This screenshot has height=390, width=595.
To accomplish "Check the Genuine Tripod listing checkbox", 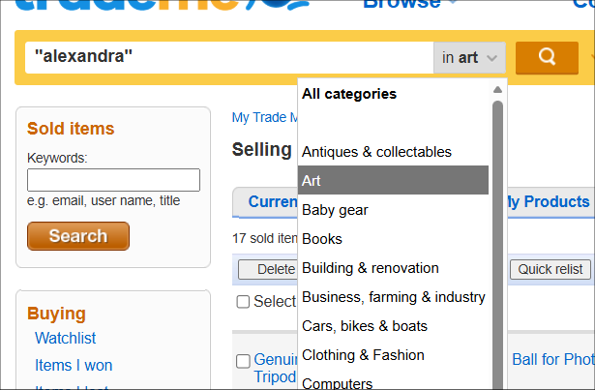I will click(244, 361).
